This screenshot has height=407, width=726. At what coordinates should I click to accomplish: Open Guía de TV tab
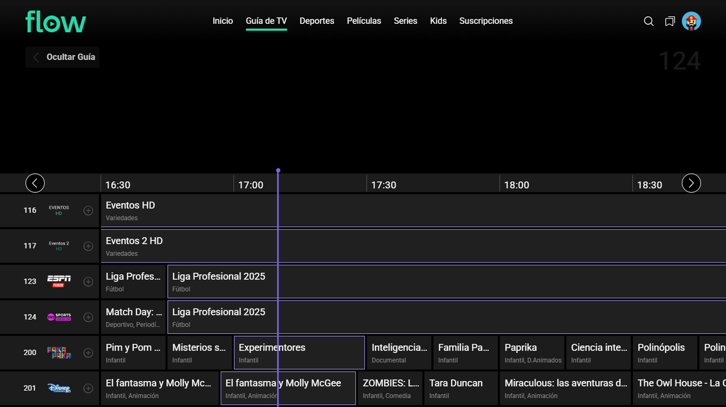(x=267, y=21)
